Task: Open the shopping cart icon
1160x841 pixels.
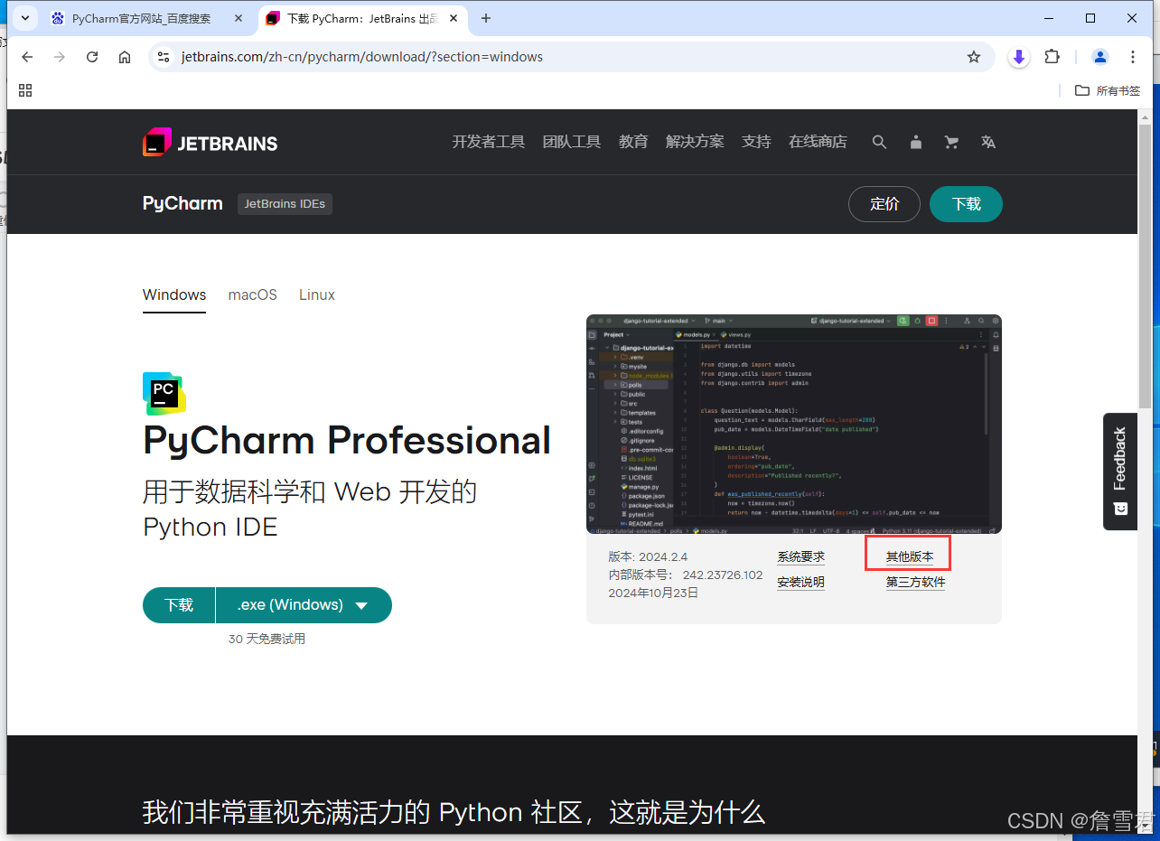Action: pyautogui.click(x=951, y=142)
